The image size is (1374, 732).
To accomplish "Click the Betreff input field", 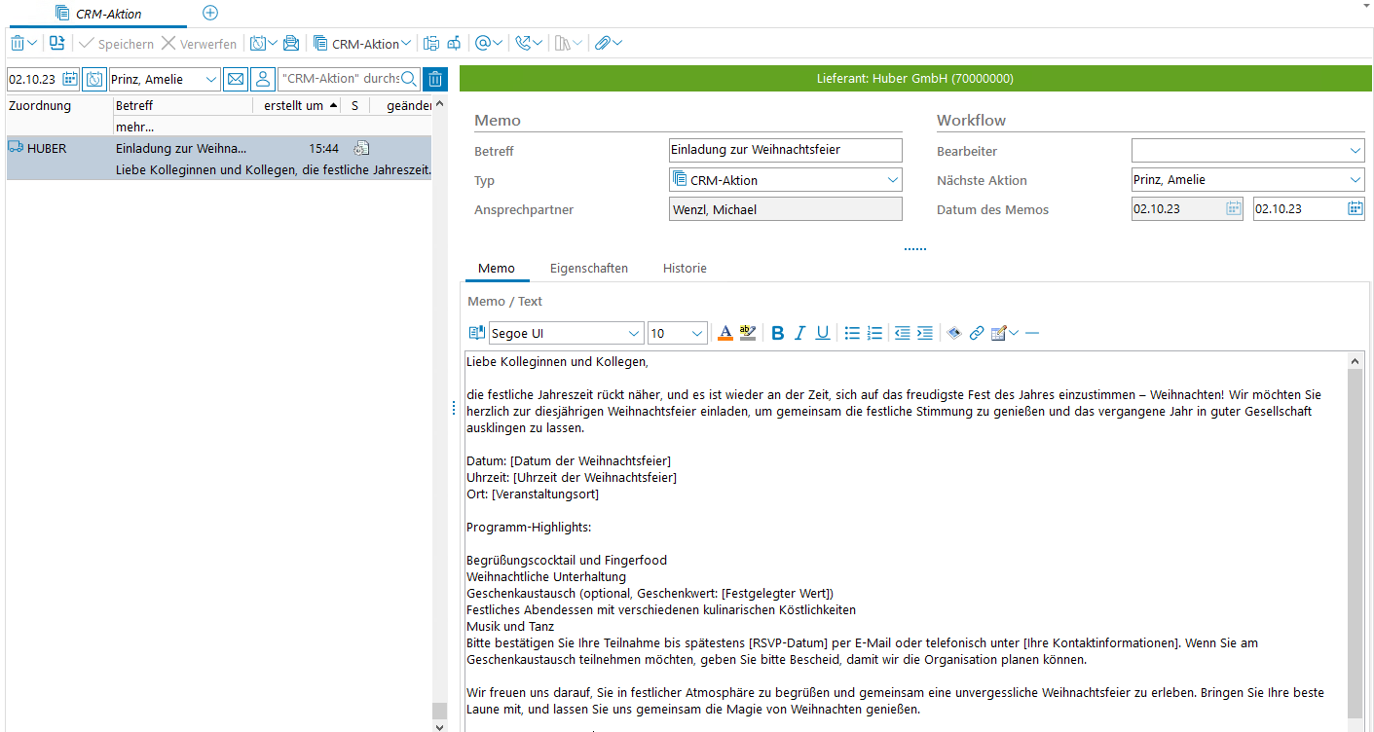I will pos(785,150).
